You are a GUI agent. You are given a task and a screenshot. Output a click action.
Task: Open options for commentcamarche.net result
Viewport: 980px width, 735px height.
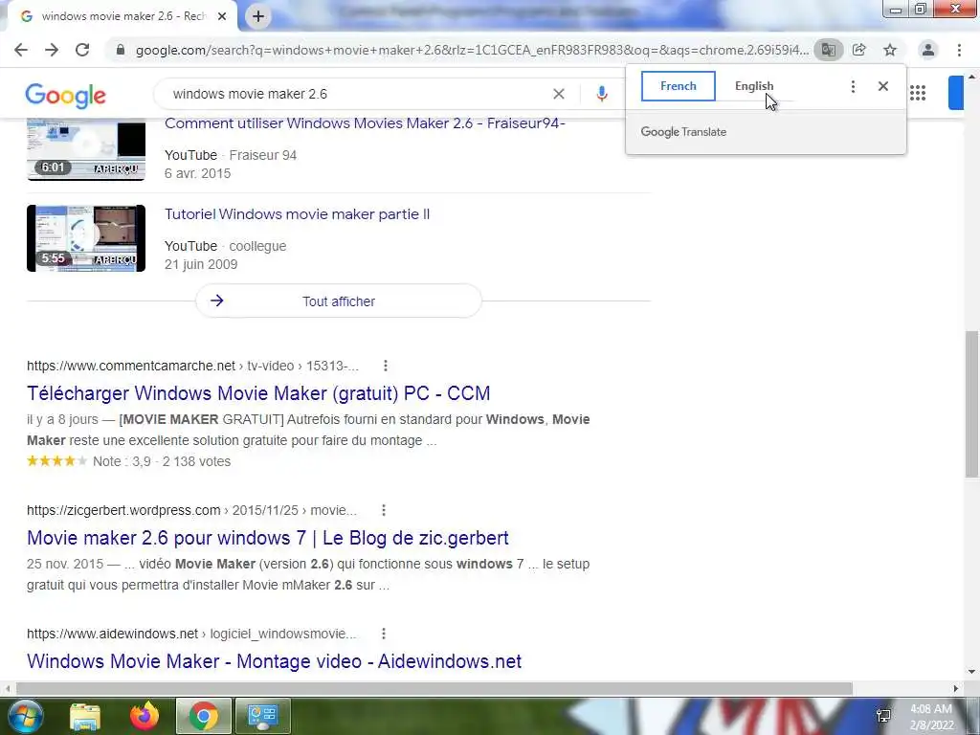(x=386, y=366)
